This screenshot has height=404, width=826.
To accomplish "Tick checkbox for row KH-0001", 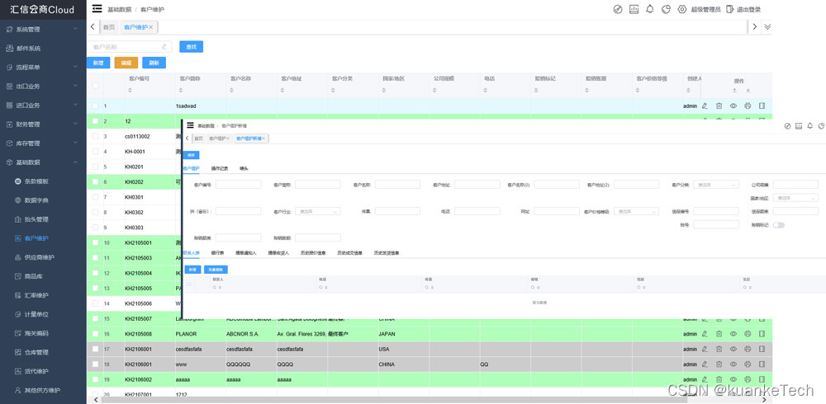I will 95,152.
